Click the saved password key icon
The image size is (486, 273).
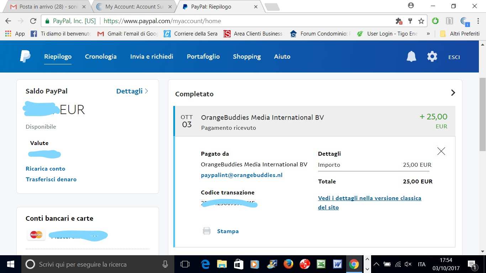click(410, 21)
